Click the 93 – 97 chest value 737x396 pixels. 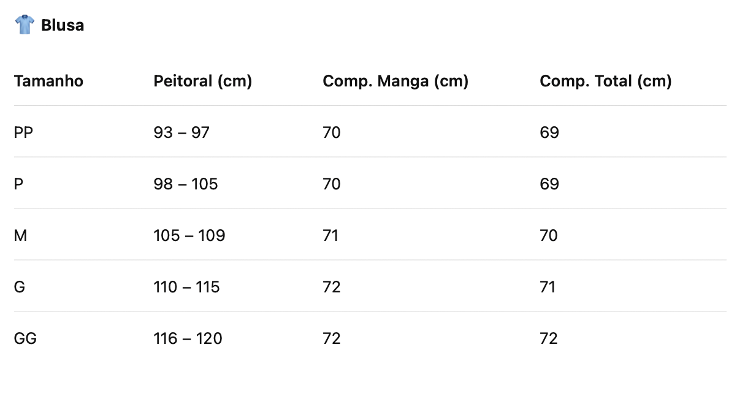[181, 132]
